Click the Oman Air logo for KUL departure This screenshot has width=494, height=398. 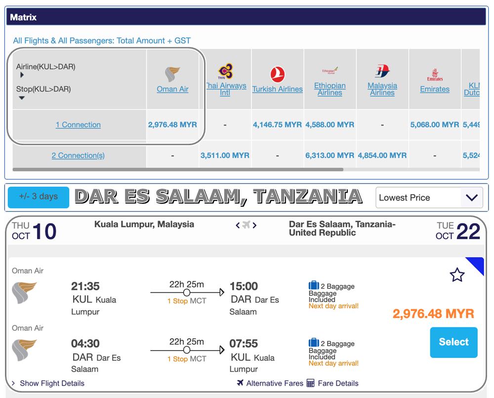tap(24, 292)
